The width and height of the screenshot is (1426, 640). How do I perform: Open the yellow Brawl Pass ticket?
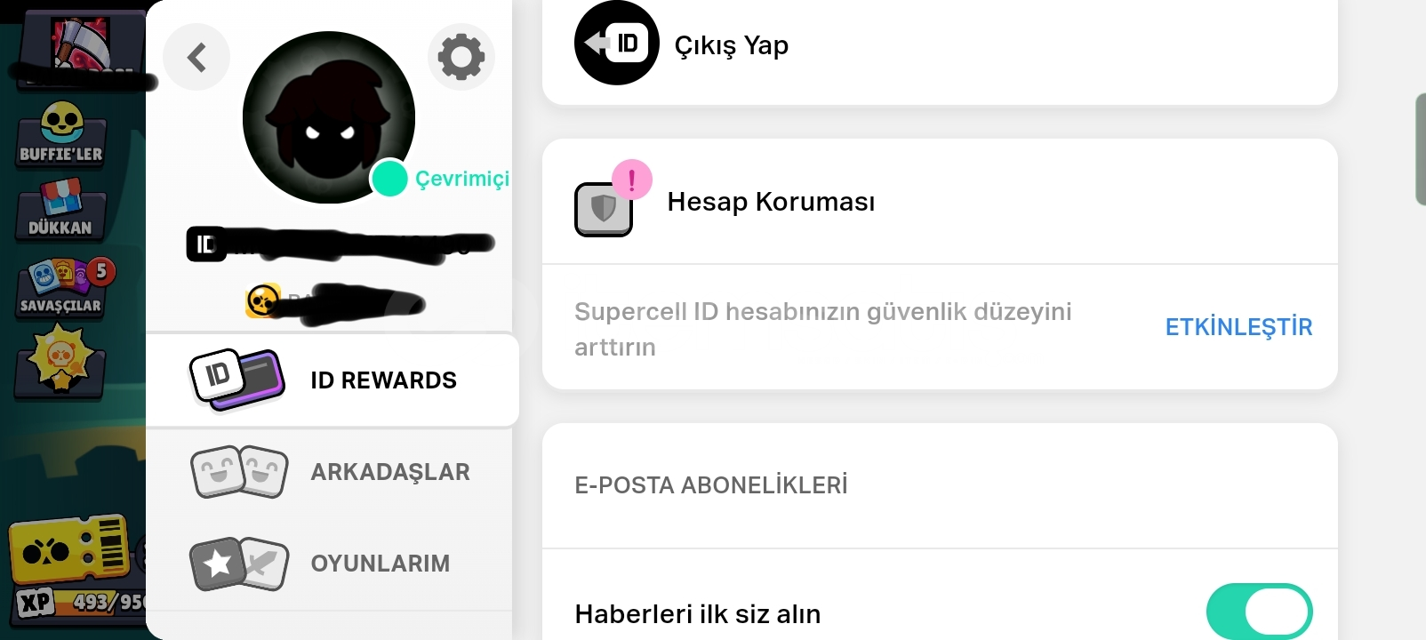pyautogui.click(x=69, y=547)
